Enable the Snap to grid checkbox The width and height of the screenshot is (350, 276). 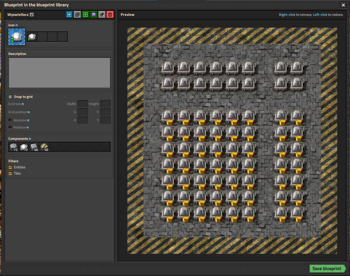point(10,97)
